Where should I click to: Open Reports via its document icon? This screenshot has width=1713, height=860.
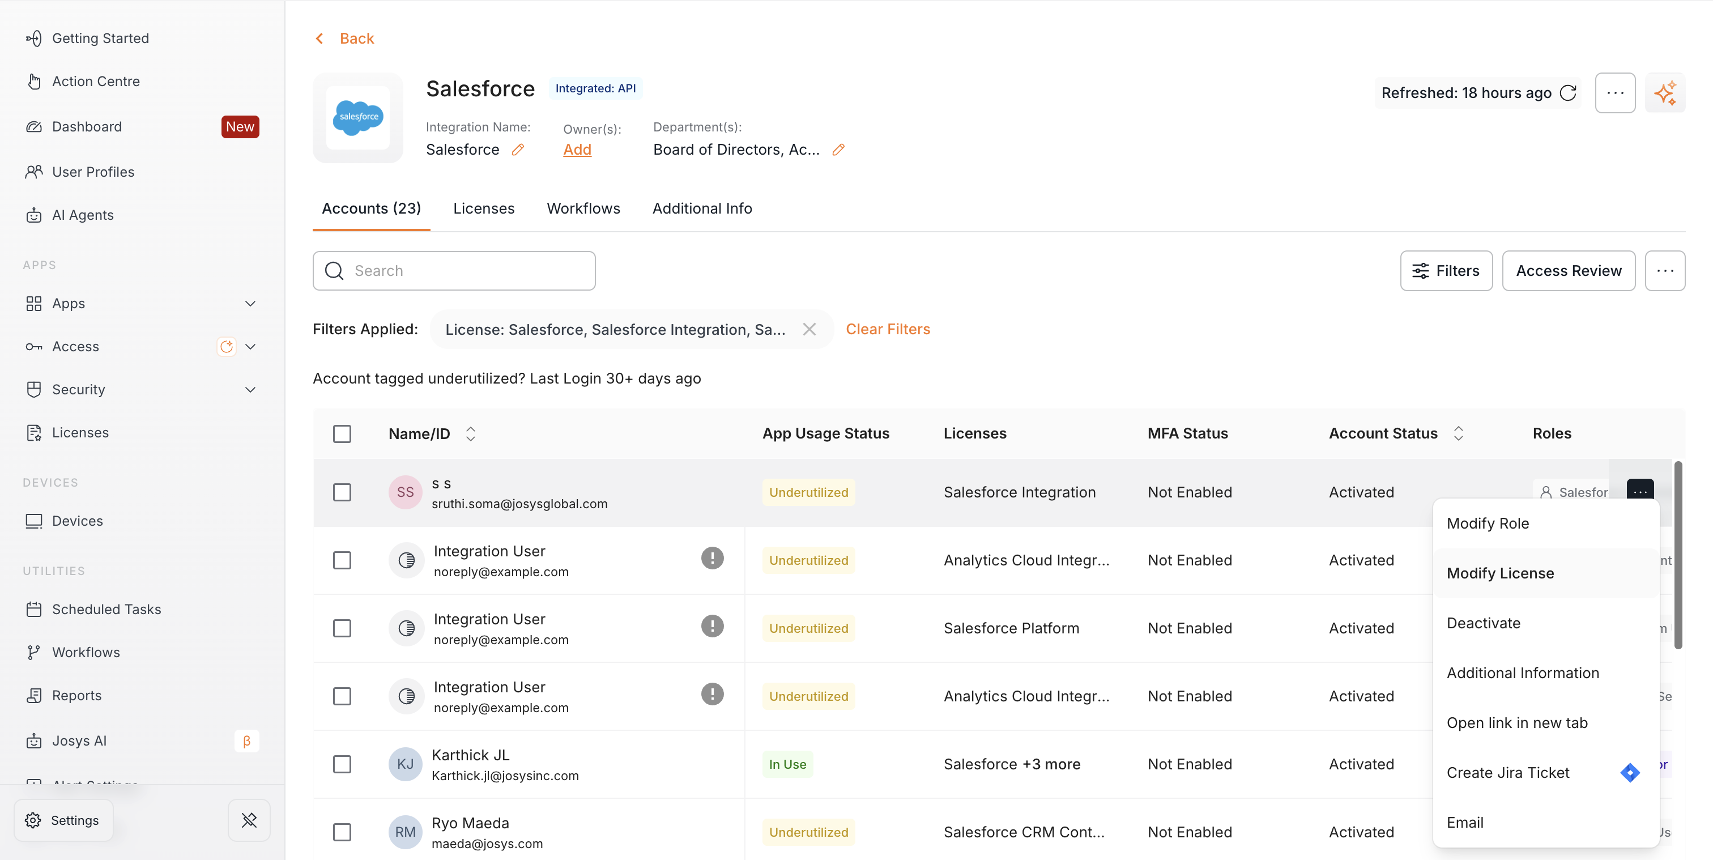point(34,695)
